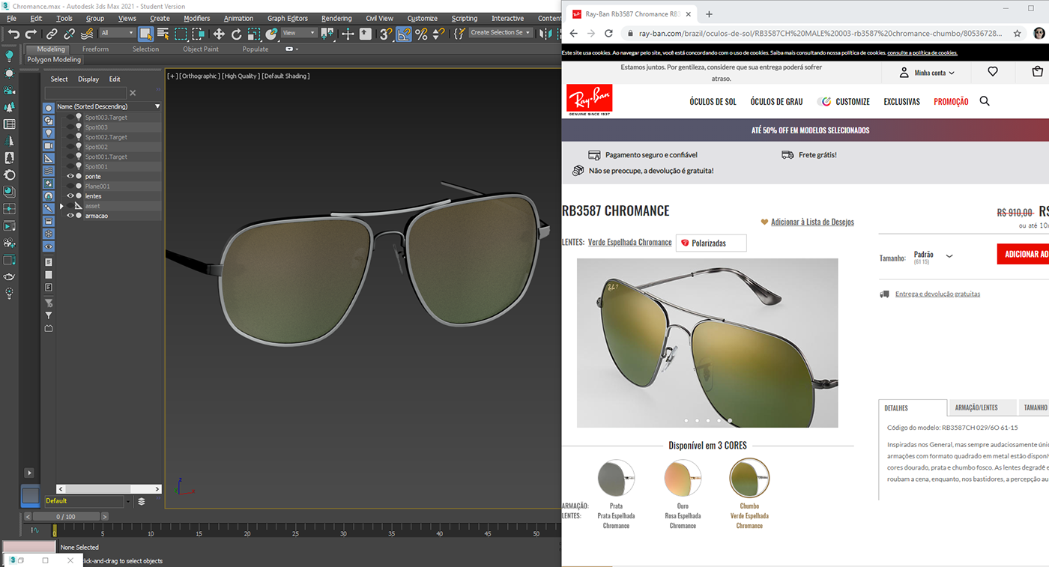Open the selection filter 'All' dropdown

click(x=118, y=33)
